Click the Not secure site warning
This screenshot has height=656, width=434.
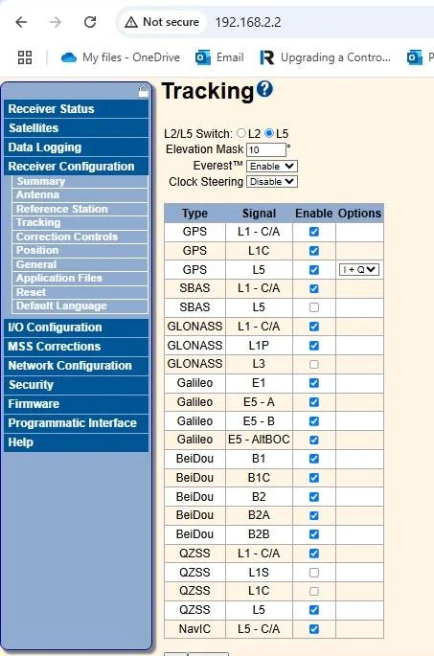point(162,22)
